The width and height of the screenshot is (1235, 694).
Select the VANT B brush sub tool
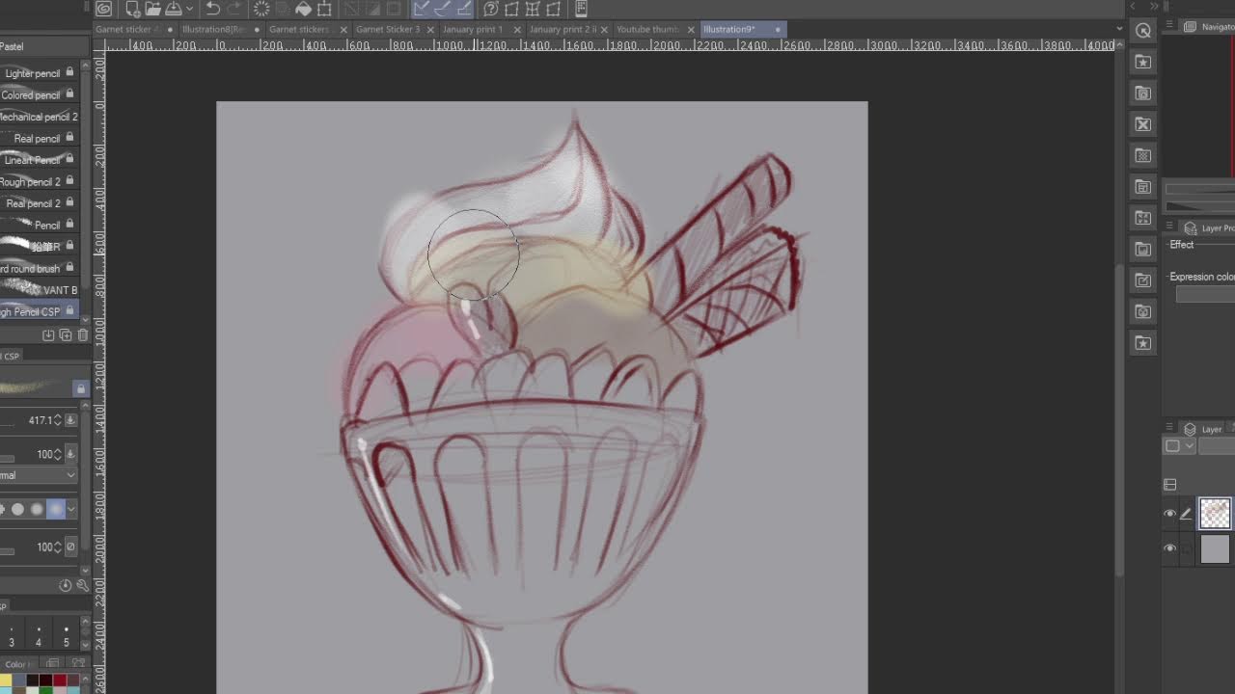(x=39, y=289)
